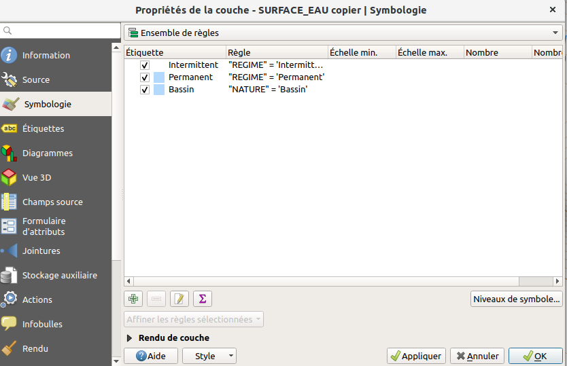The image size is (567, 366).
Task: Click the Infobulles speech bubble icon
Action: pyautogui.click(x=9, y=323)
